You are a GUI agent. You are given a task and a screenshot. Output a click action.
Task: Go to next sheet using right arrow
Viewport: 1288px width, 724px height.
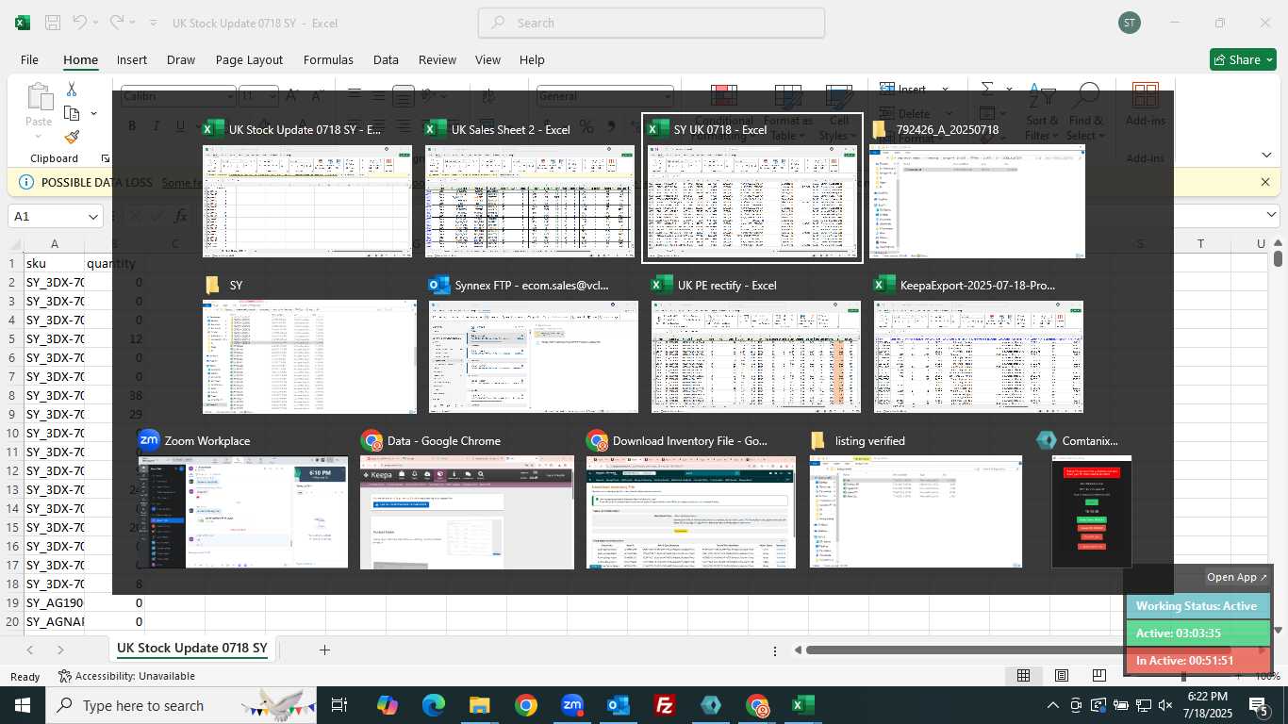pyautogui.click(x=60, y=650)
